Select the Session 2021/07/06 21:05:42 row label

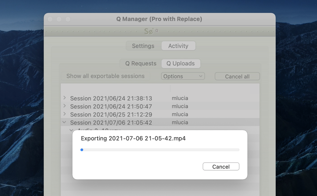111,122
